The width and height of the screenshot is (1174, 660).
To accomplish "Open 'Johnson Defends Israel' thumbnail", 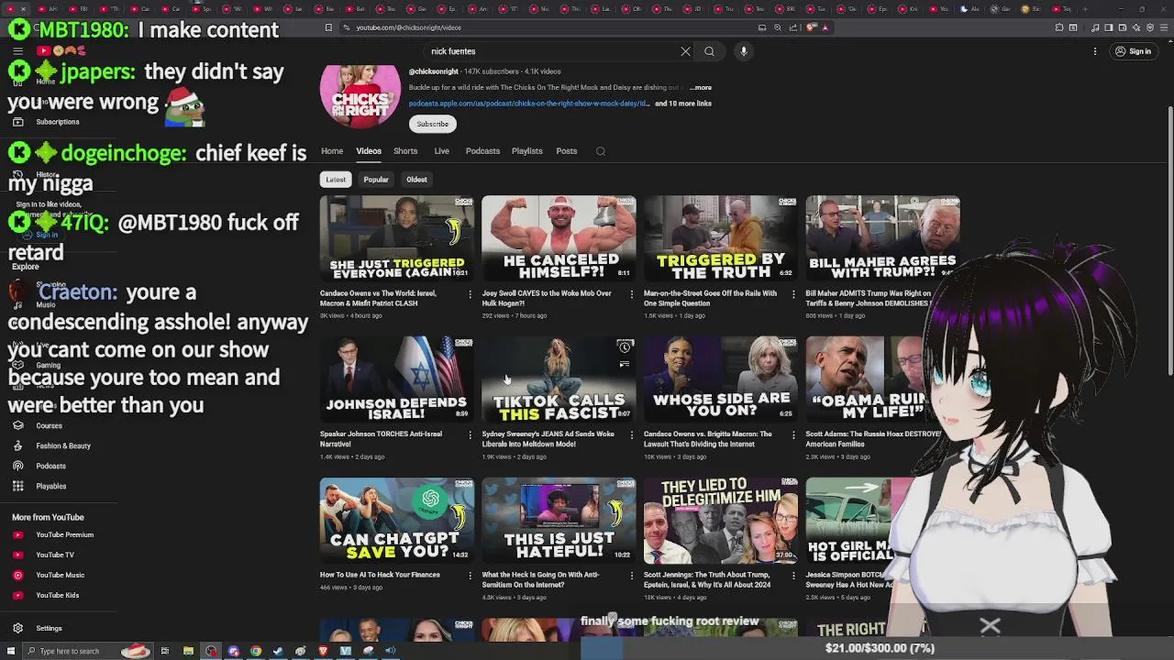I will 397,379.
